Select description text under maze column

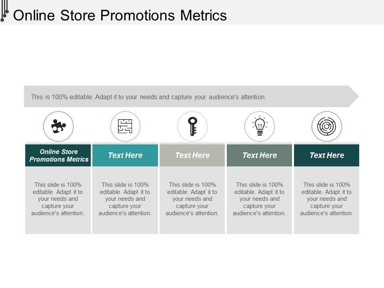tap(125, 199)
